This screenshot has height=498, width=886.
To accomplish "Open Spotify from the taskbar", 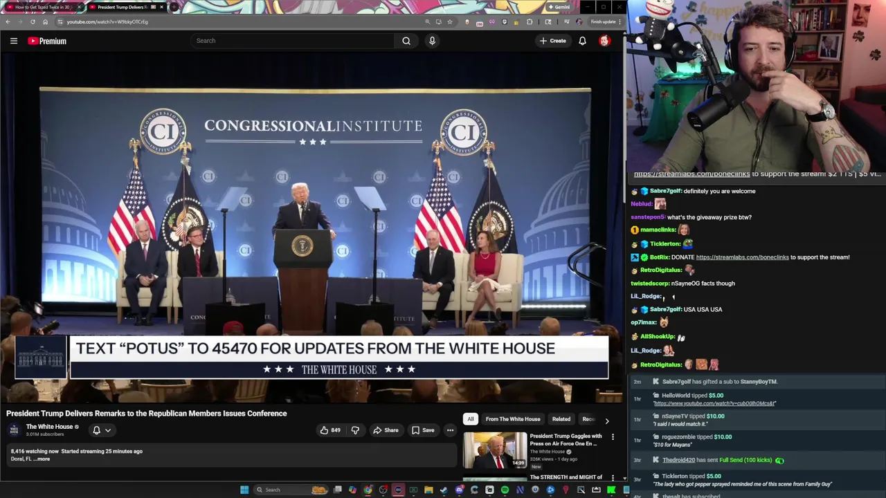I will [x=505, y=490].
